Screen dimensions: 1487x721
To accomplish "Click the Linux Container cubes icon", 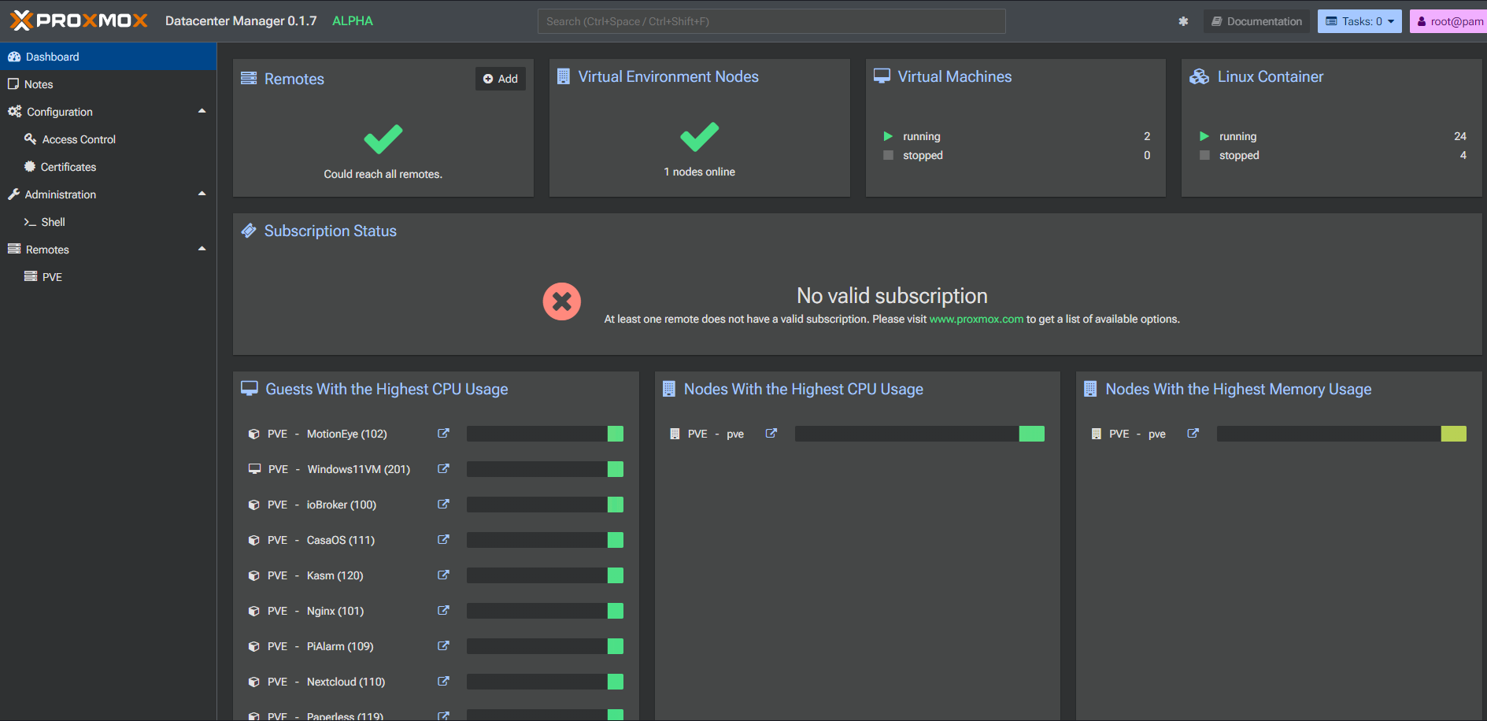I will pyautogui.click(x=1199, y=76).
